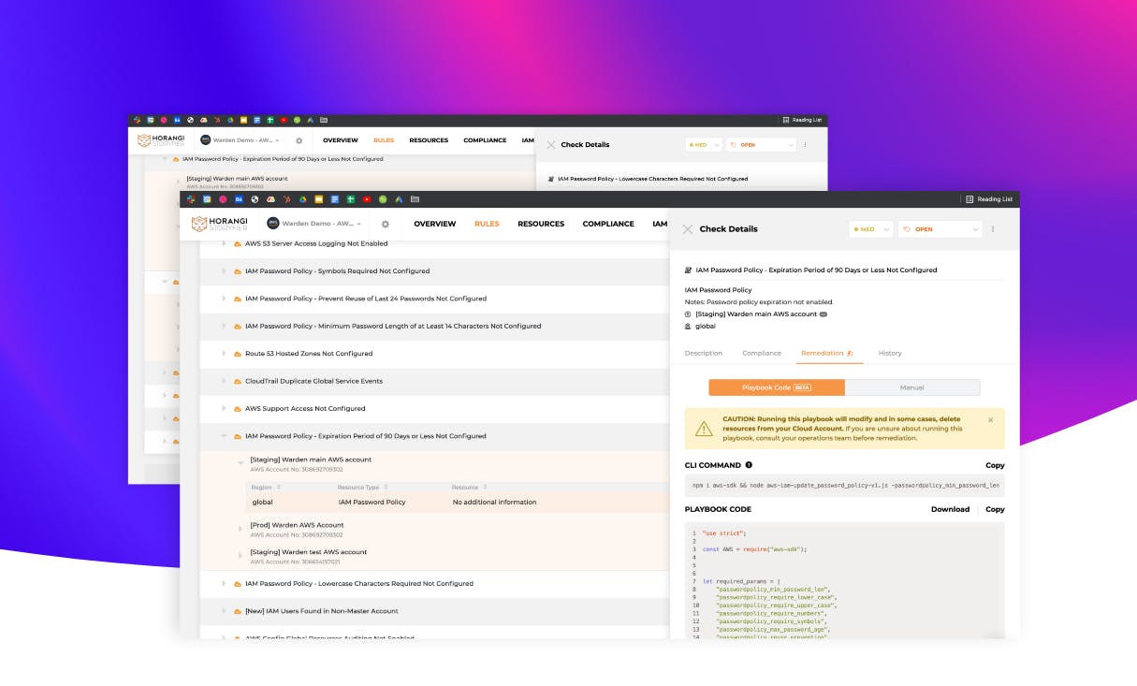1137x686 pixels.
Task: Click the region icon beside global in Check Details
Action: tap(689, 327)
